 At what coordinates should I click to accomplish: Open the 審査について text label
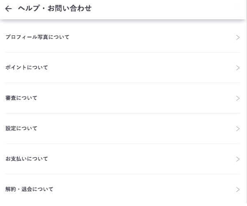(21, 98)
